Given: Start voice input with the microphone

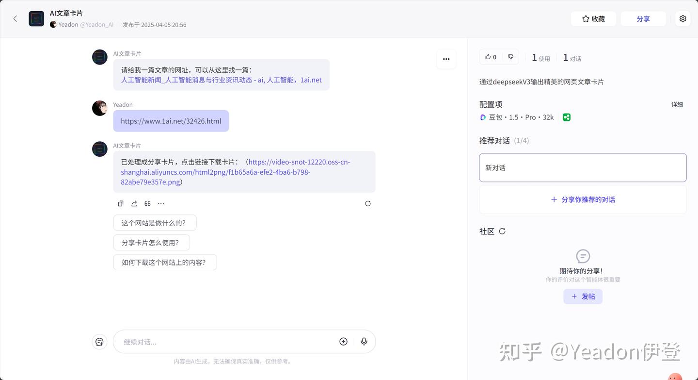Looking at the screenshot, I should (x=364, y=342).
